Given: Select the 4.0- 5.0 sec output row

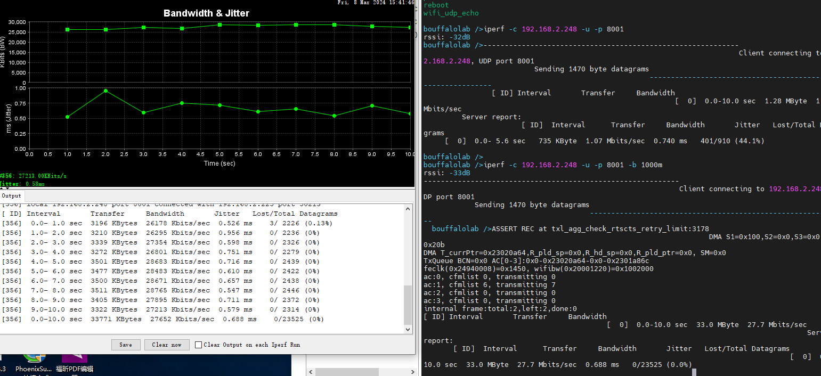Looking at the screenshot, I should point(160,261).
